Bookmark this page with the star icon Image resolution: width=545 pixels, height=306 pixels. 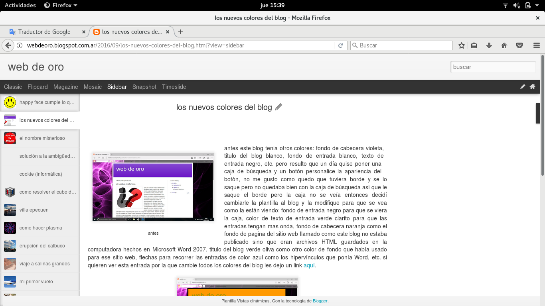pyautogui.click(x=462, y=45)
